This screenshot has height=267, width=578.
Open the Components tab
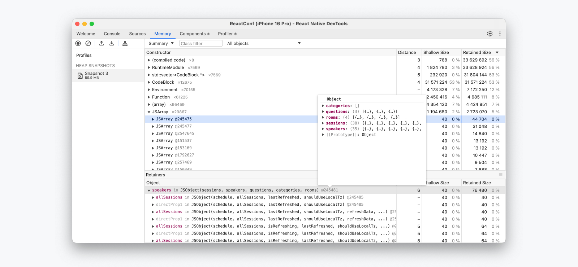[194, 34]
